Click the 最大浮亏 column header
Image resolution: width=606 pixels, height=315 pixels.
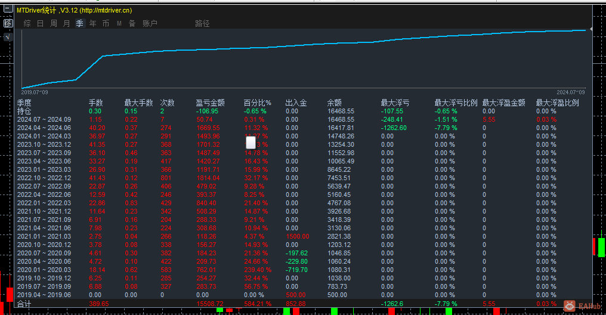(x=395, y=103)
